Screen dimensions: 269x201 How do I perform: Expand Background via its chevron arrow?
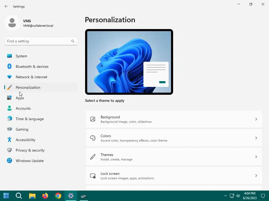(x=256, y=119)
